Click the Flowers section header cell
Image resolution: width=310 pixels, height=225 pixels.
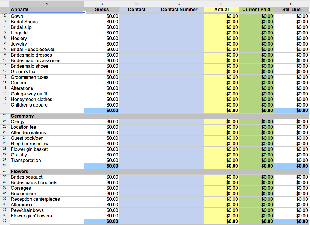[47, 171]
